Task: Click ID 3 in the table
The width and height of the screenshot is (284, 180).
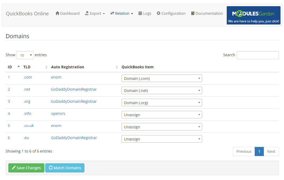Action: coord(9,101)
